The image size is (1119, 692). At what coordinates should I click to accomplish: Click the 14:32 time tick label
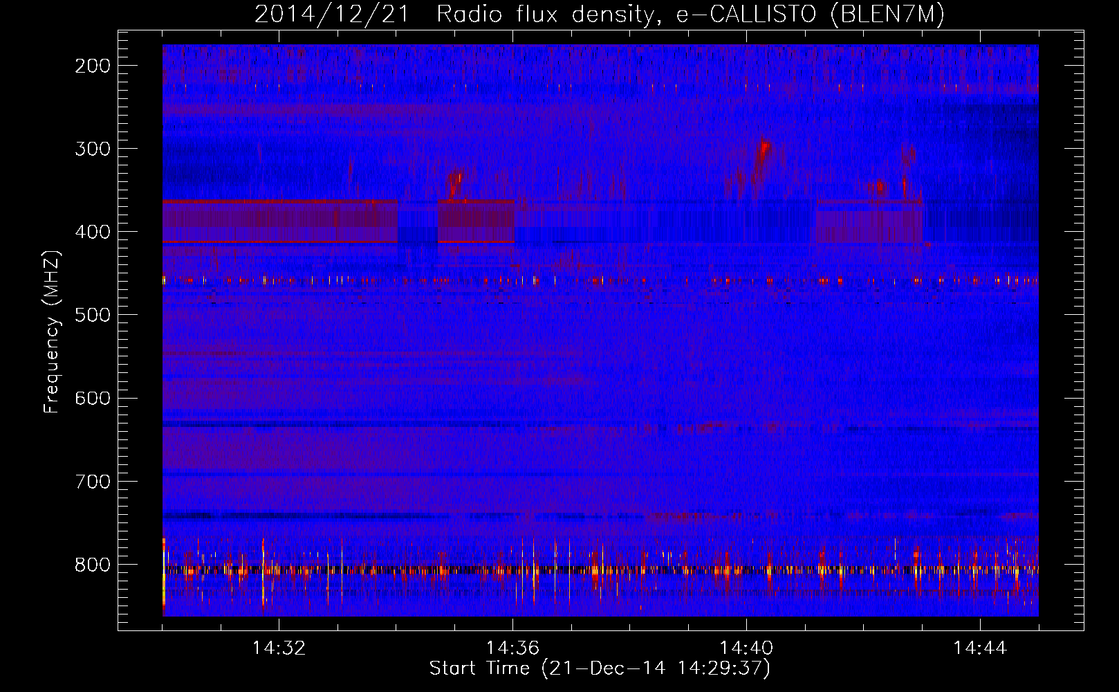[x=279, y=648]
